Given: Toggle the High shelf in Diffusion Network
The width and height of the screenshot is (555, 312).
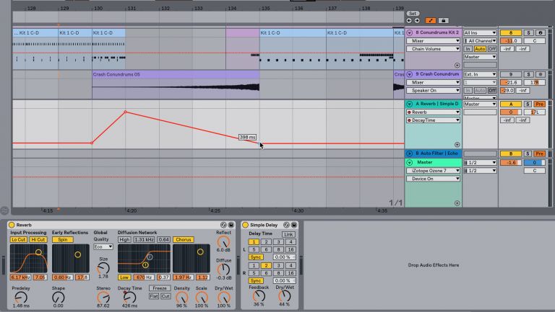Looking at the screenshot, I should click(x=124, y=240).
